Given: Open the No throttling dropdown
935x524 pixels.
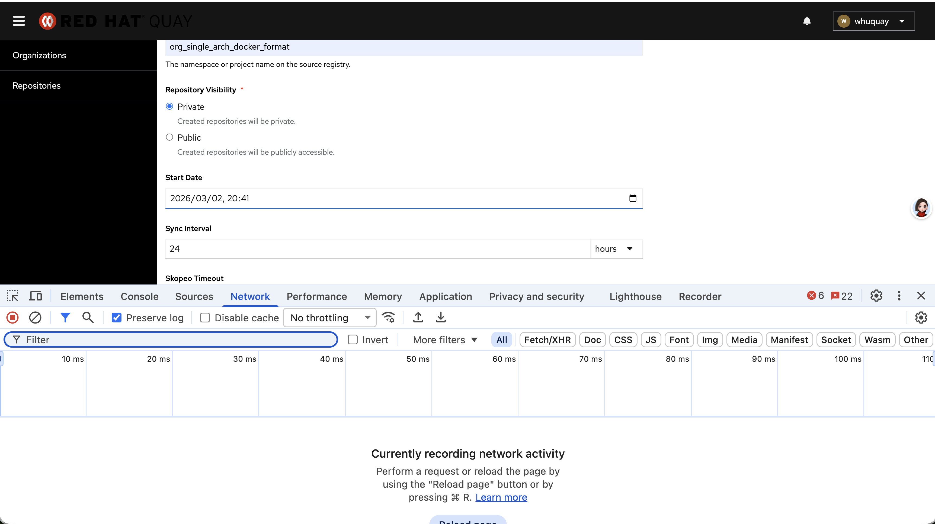Looking at the screenshot, I should (x=329, y=318).
